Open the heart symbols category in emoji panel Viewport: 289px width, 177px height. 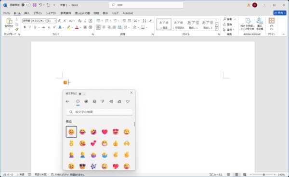click(128, 101)
